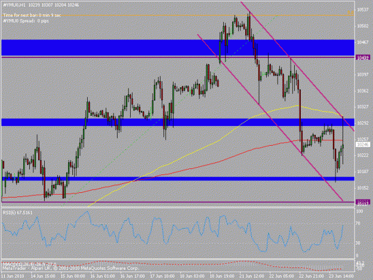
Task: Select the purple 10124 price label at bottom
Action: 363,202
